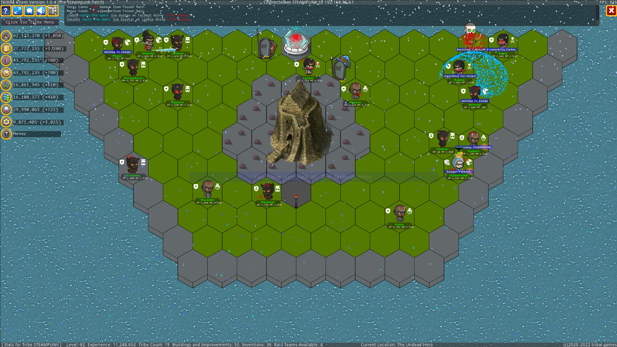The width and height of the screenshot is (617, 347).
Task: Click the gold coins resource icon
Action: click(6, 49)
